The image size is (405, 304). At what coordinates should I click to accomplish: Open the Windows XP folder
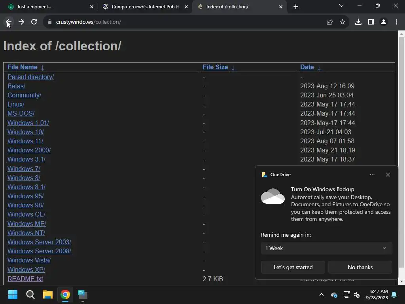click(26, 270)
